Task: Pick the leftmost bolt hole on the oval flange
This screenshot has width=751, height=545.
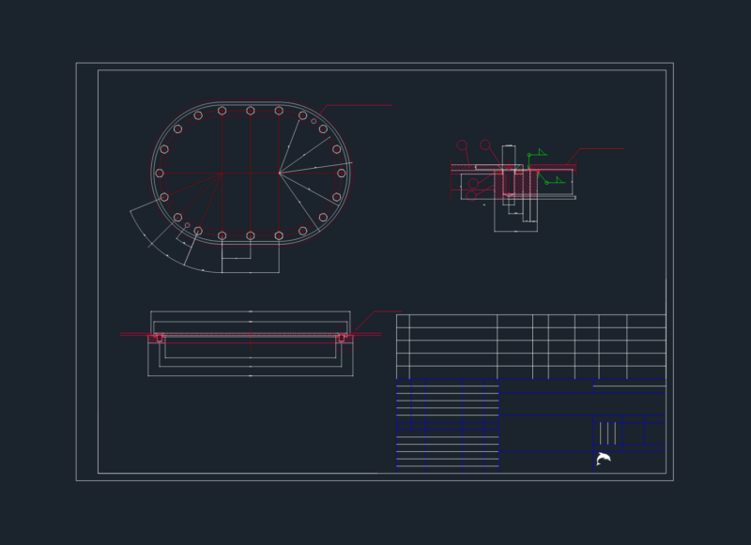Action: (x=160, y=174)
